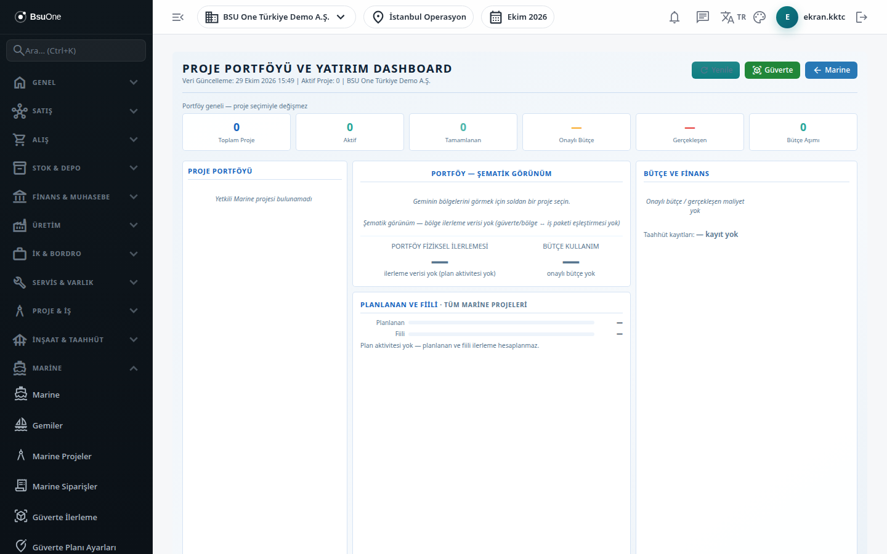
Task: Go back with the Marine button
Action: [831, 70]
